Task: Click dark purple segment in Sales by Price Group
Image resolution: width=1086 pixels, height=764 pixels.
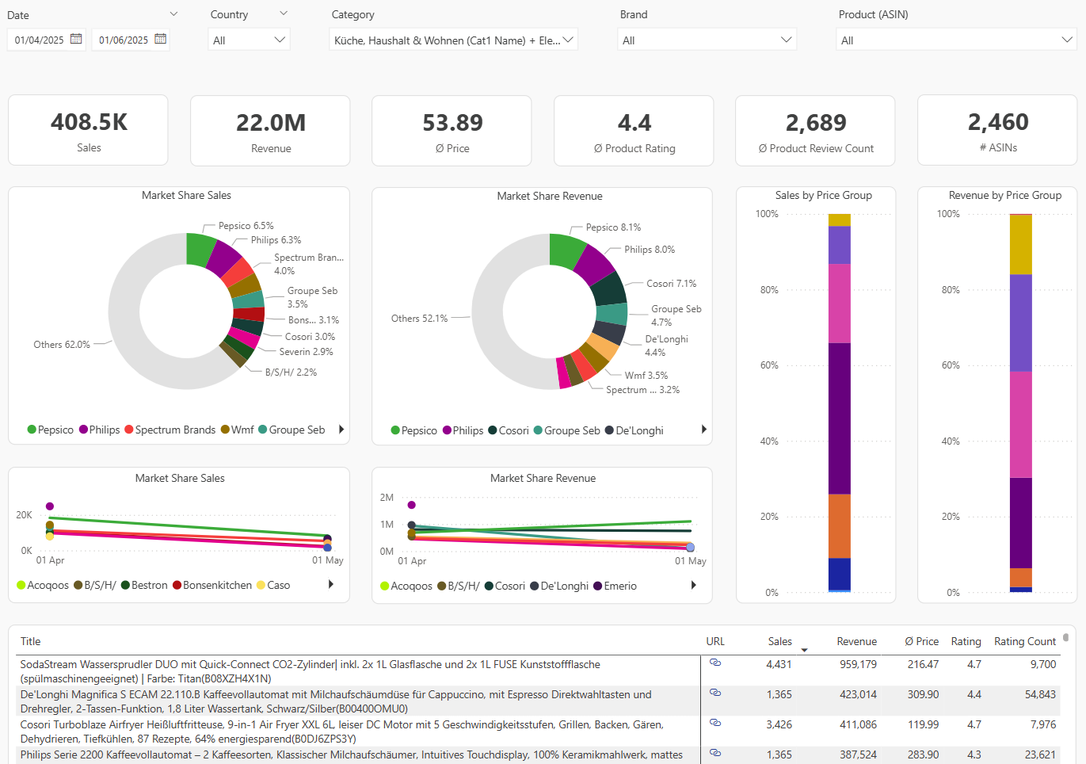Action: pos(840,418)
